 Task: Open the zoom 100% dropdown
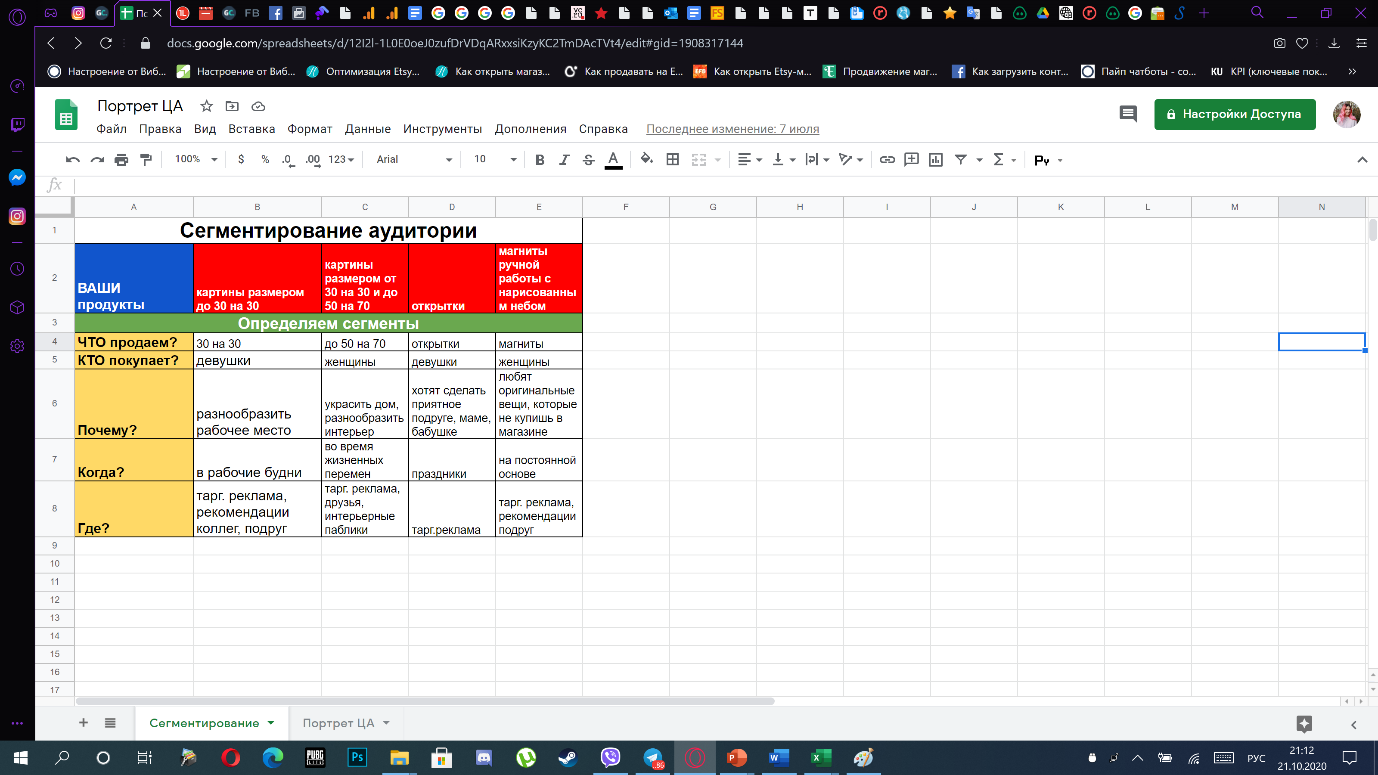point(196,159)
